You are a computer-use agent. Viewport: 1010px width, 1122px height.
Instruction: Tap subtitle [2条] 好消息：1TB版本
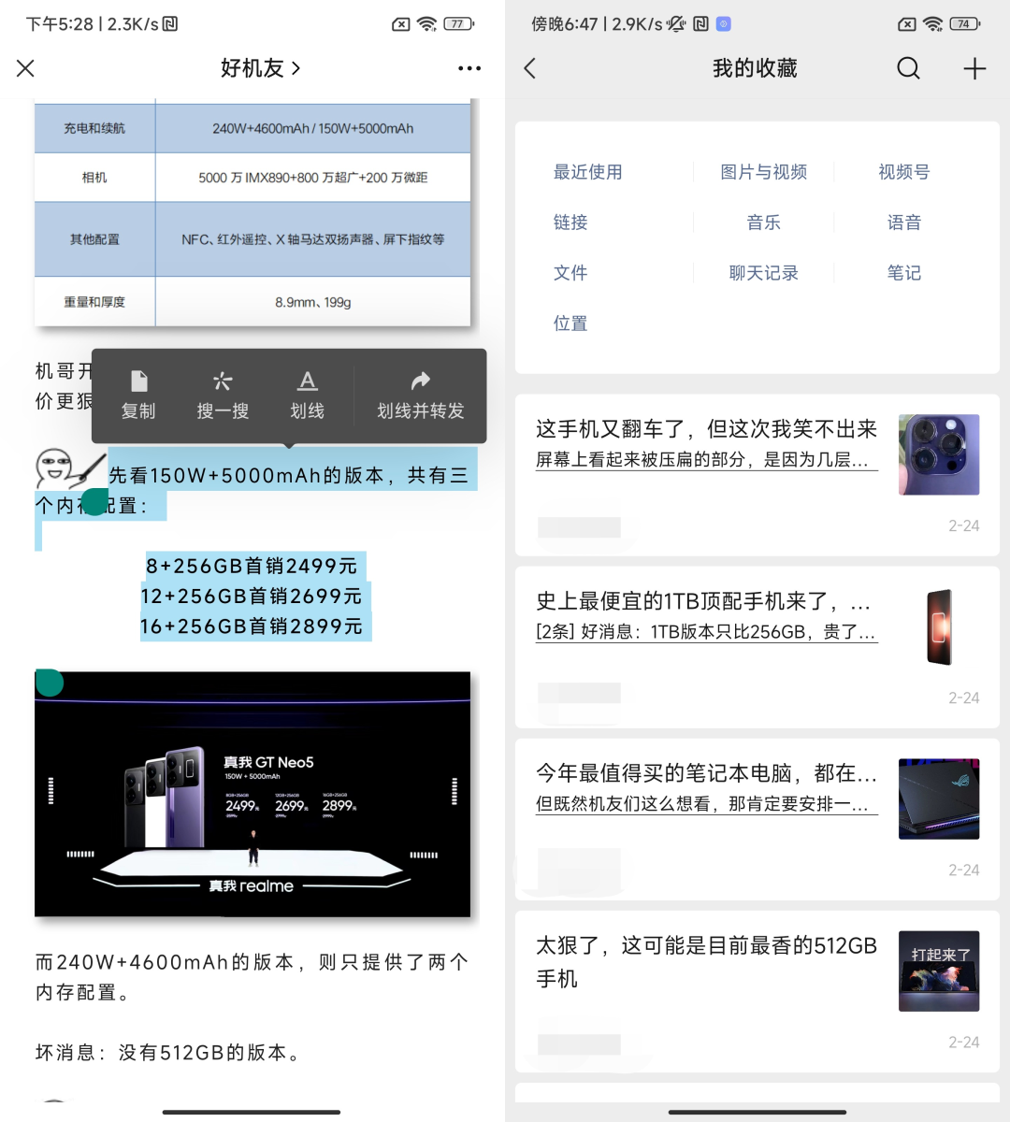706,631
